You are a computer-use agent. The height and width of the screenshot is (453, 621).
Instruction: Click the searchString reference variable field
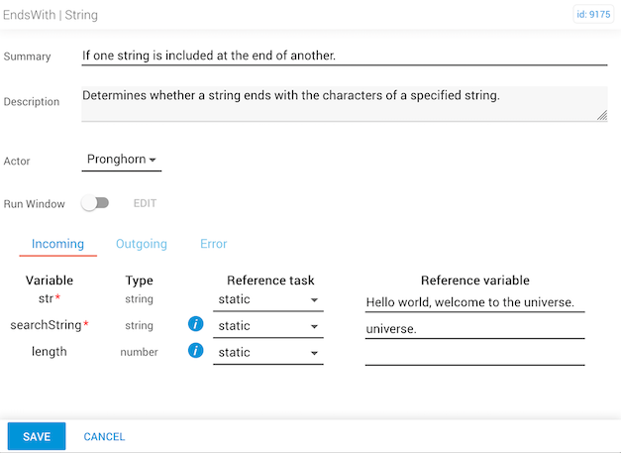(474, 328)
